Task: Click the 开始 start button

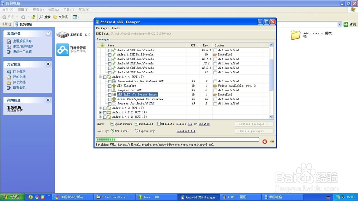Action: [12, 197]
